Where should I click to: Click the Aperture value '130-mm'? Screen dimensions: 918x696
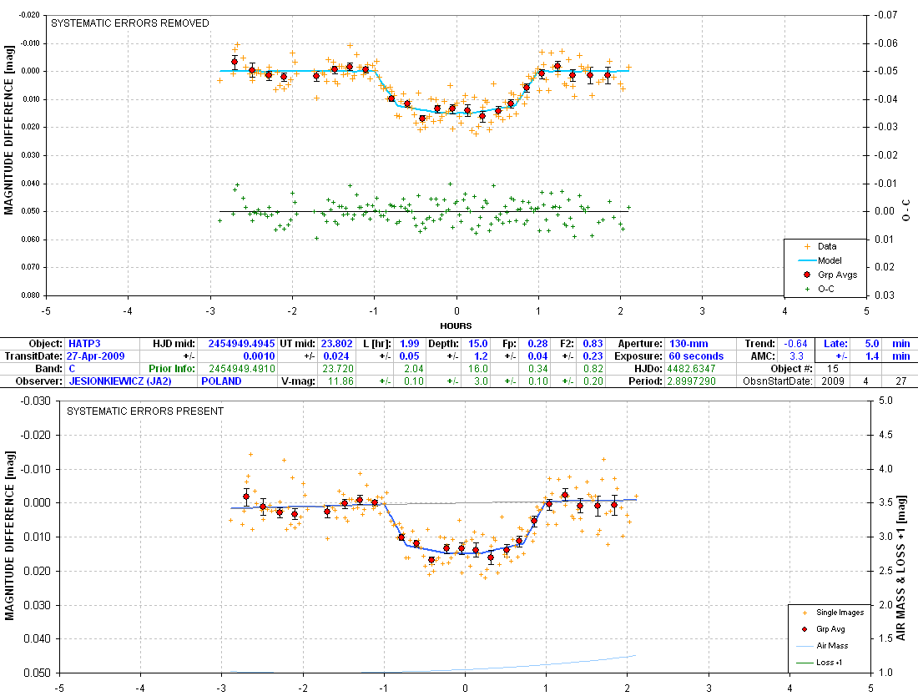tap(688, 344)
